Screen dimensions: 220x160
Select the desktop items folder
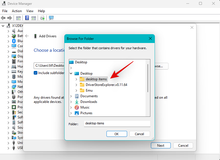(x=93, y=79)
